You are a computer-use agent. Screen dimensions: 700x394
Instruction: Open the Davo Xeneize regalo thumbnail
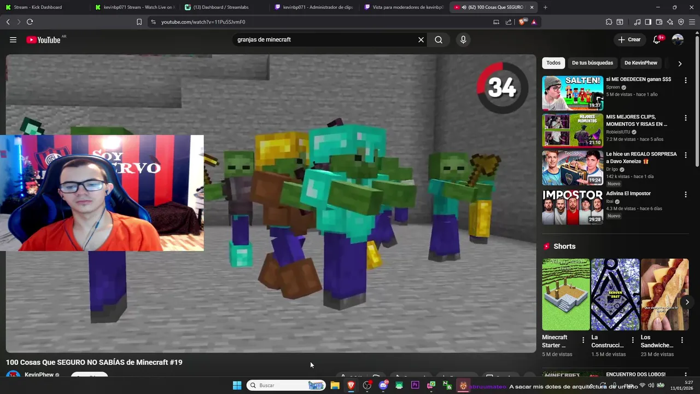(x=573, y=168)
